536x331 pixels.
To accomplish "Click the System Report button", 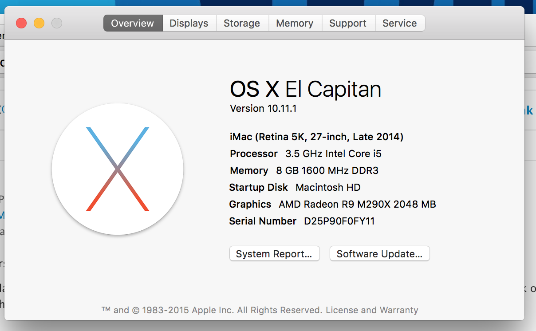I will point(274,254).
